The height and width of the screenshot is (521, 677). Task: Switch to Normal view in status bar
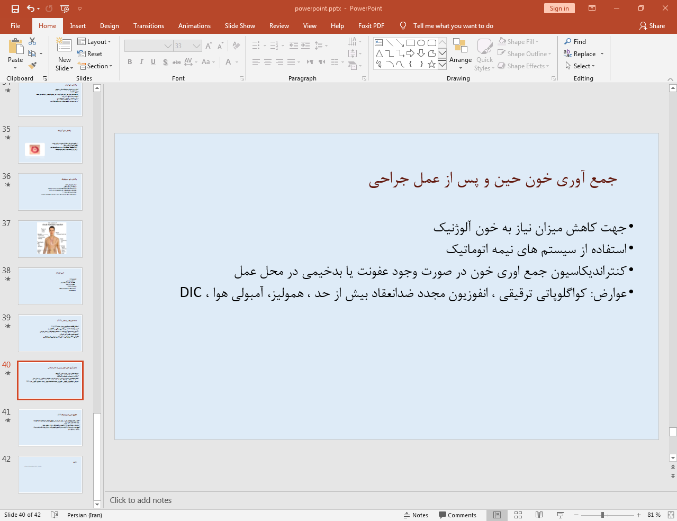point(497,515)
